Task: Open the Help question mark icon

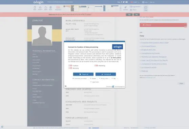Action: click(146, 7)
